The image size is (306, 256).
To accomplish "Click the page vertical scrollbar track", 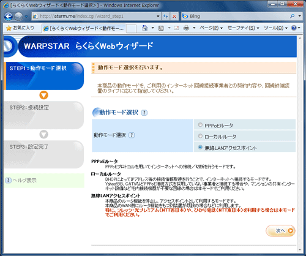I will click(300, 143).
